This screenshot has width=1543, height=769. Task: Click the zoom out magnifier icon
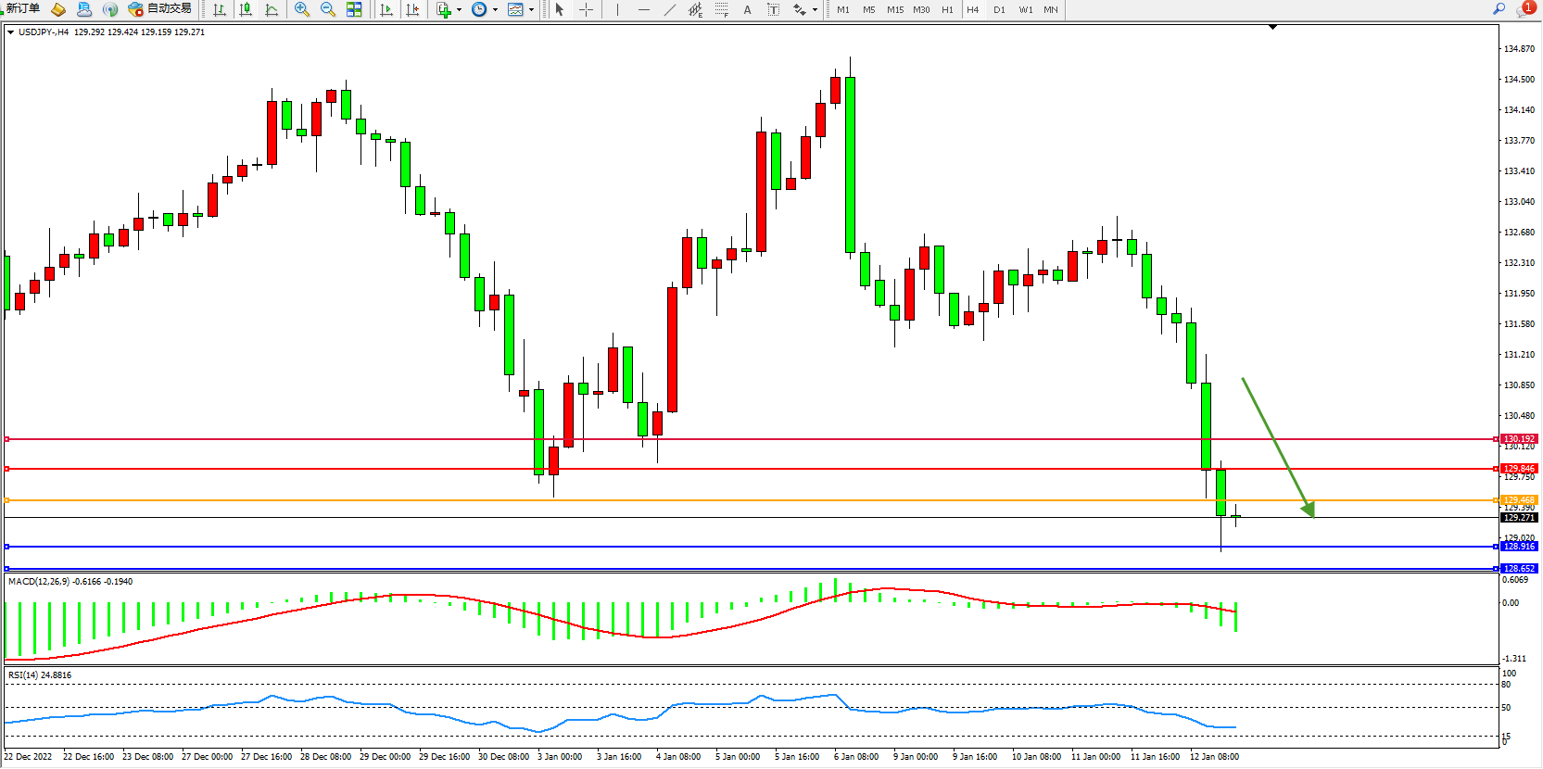coord(327,9)
